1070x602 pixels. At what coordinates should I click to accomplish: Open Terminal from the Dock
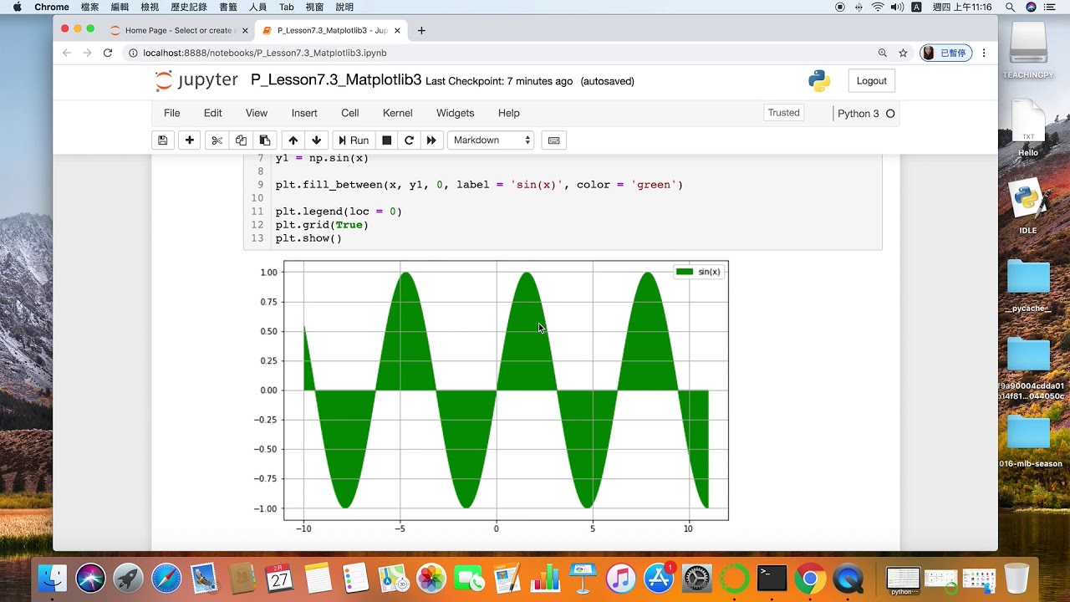click(772, 578)
